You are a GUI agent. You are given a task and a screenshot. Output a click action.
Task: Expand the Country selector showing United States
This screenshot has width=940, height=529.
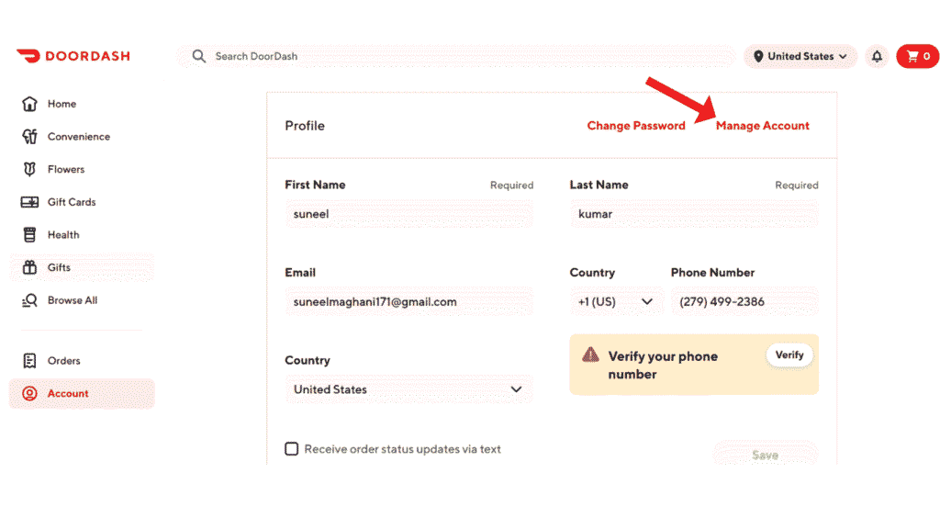coord(409,389)
